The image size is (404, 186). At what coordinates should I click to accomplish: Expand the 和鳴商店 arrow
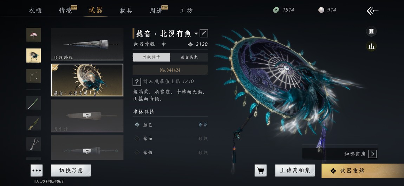372,154
